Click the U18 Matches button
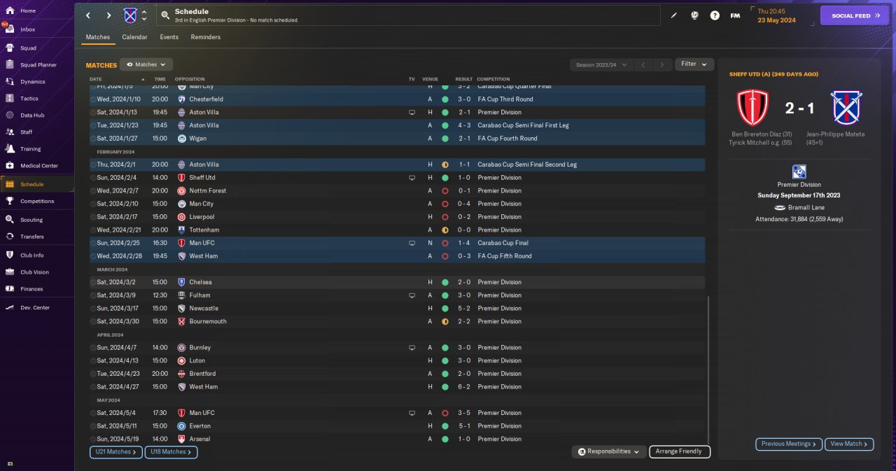The height and width of the screenshot is (471, 896). (171, 452)
